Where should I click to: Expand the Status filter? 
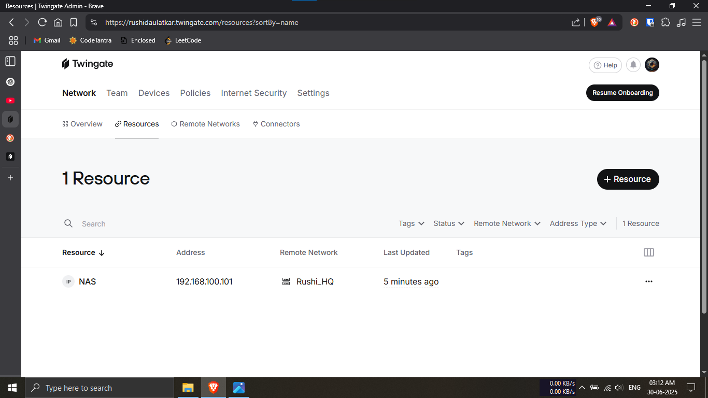(448, 223)
